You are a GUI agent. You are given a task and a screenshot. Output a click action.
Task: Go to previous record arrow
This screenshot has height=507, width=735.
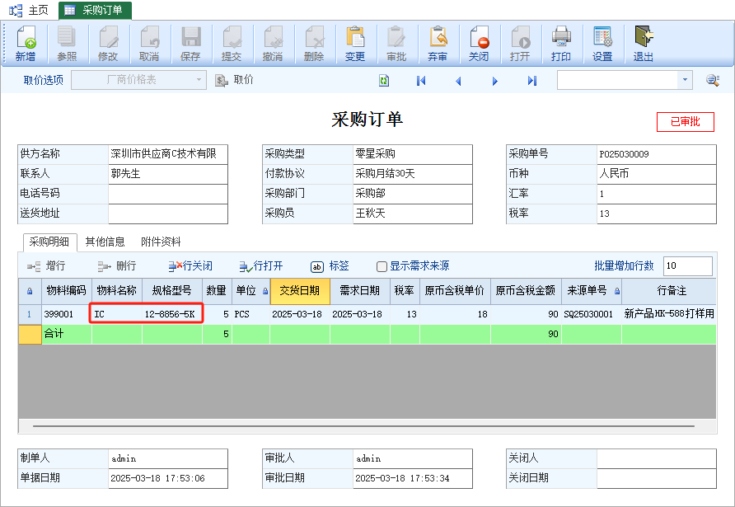pyautogui.click(x=458, y=81)
